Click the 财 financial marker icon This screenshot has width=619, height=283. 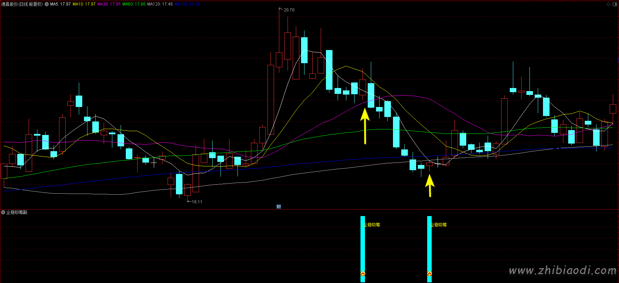coord(279,206)
